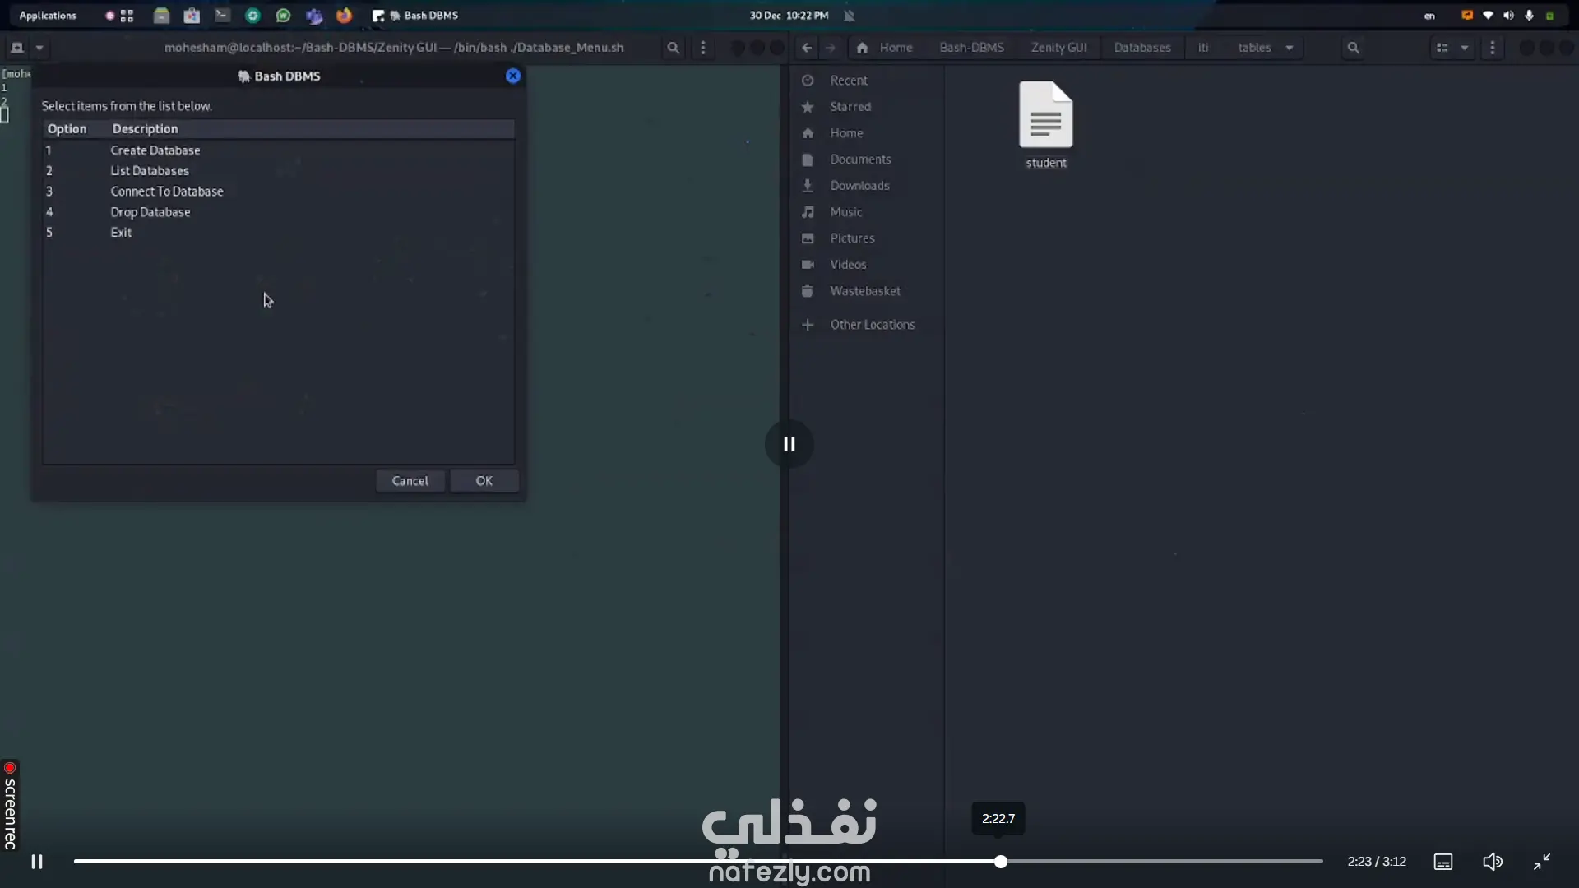This screenshot has height=888, width=1579.
Task: Open the view options dropdown arrow
Action: click(x=1464, y=48)
